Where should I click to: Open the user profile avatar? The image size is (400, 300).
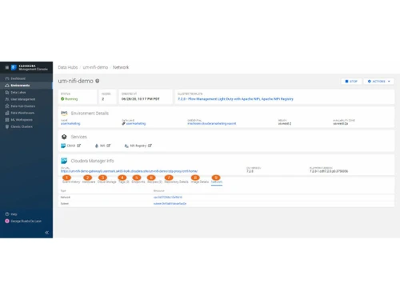pos(7,221)
